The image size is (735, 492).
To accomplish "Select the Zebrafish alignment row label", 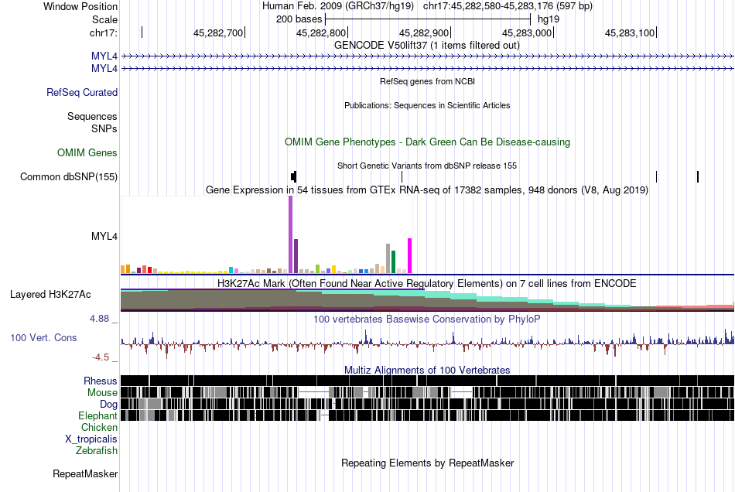I will coord(97,450).
